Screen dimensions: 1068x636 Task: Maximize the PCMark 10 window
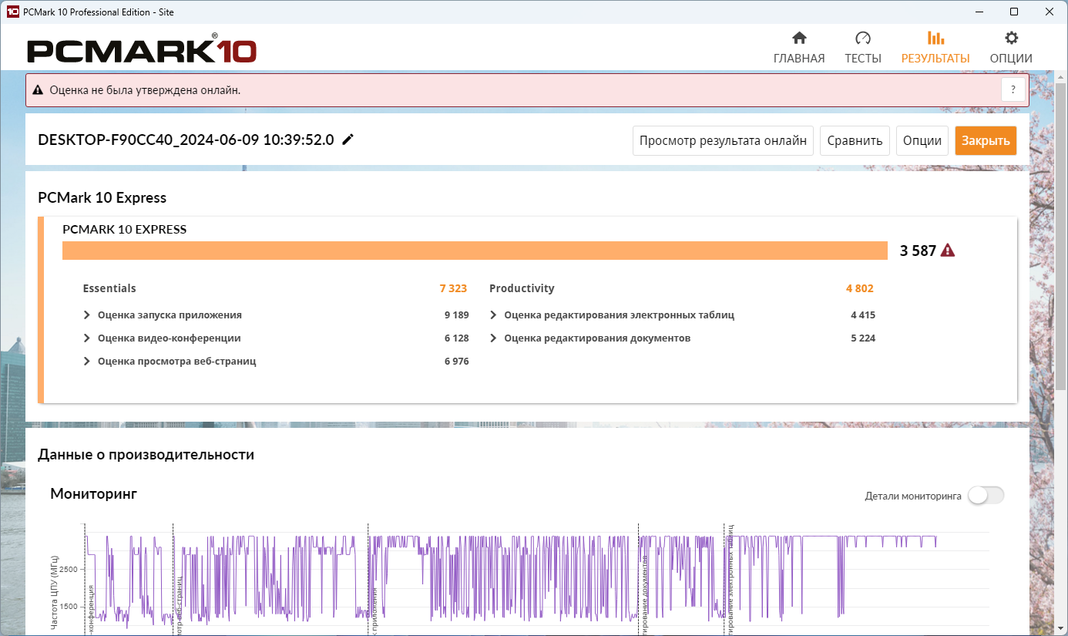(x=1014, y=12)
